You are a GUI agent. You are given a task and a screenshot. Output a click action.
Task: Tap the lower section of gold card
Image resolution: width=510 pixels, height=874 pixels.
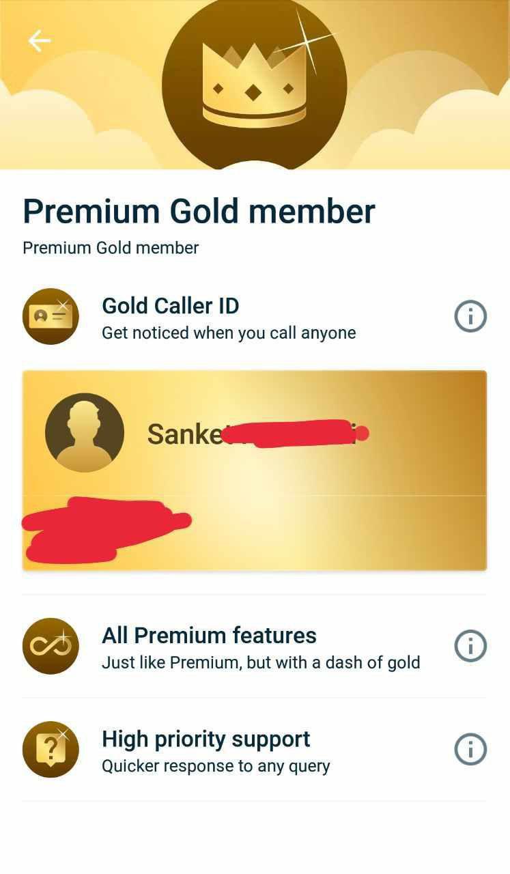pos(255,533)
